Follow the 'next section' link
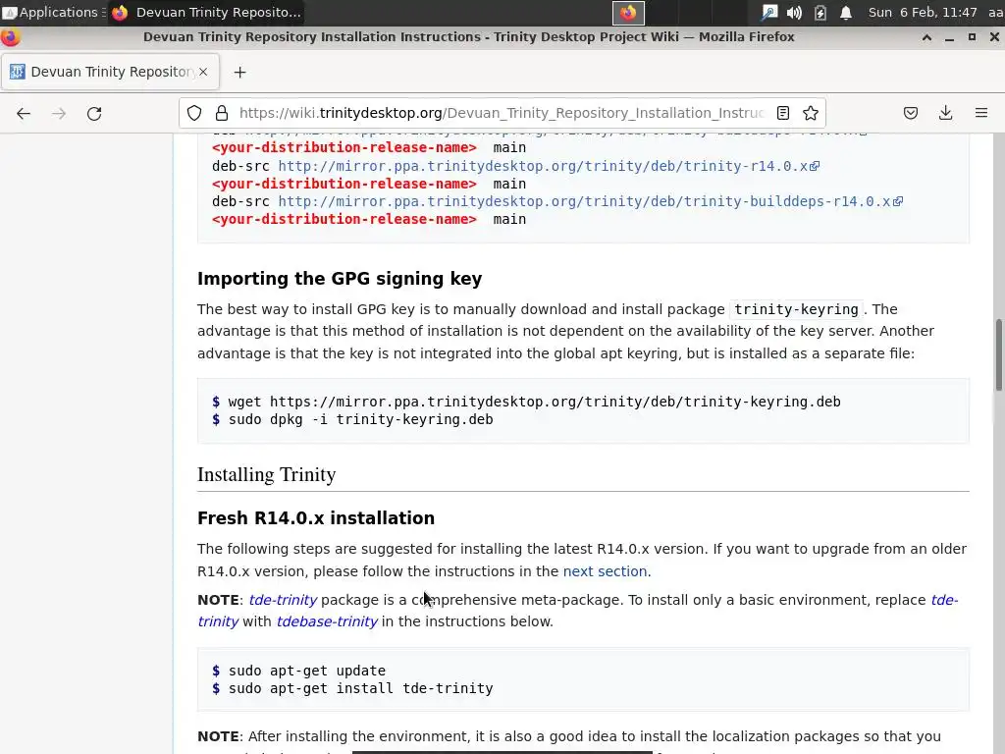The height and width of the screenshot is (754, 1005). click(605, 571)
